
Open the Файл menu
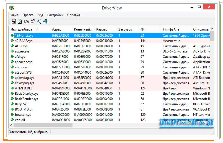(x=14, y=15)
